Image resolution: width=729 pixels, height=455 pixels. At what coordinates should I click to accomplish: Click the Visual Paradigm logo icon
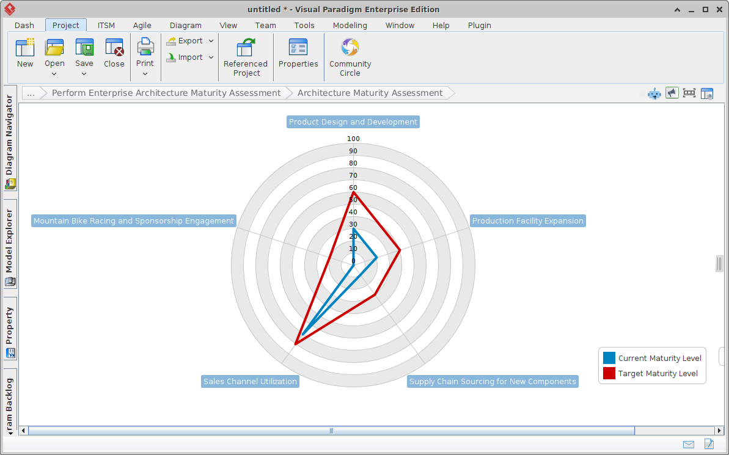pos(9,9)
